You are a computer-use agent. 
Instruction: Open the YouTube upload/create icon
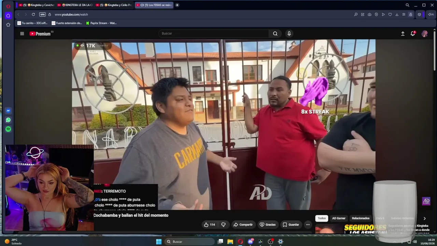point(403,33)
